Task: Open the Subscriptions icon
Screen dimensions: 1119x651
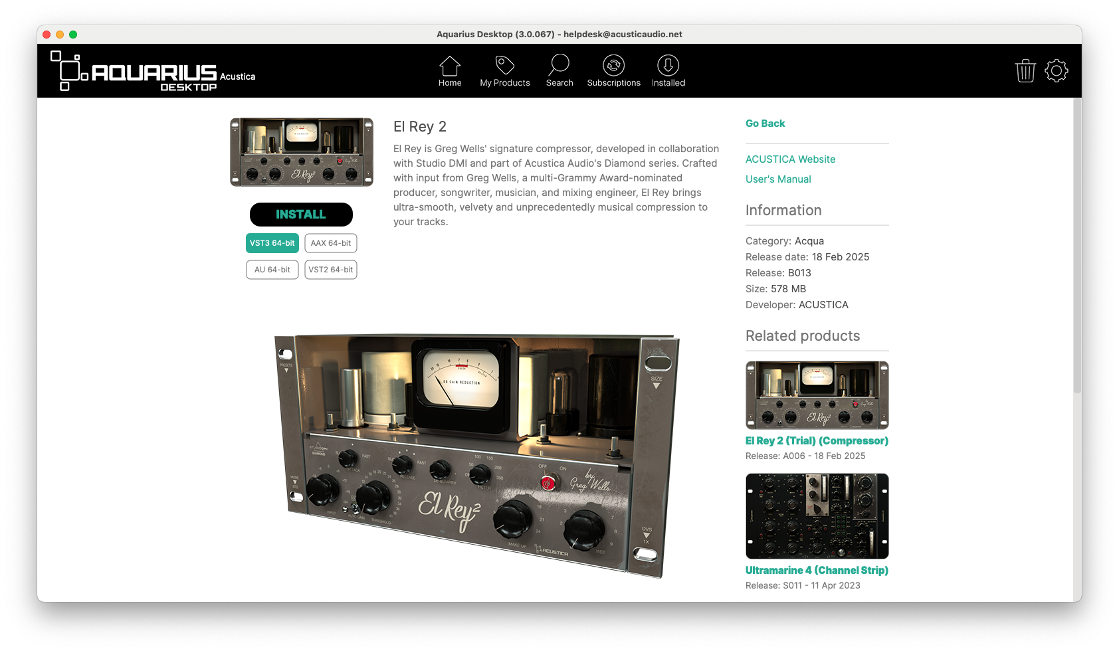Action: tap(614, 65)
